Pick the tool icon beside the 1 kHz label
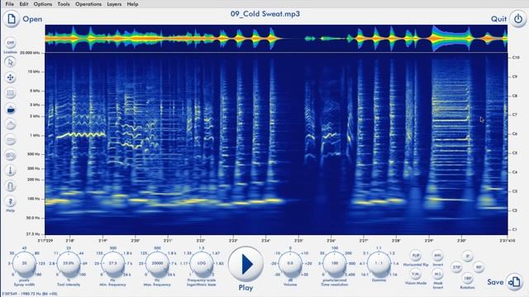 [x=11, y=139]
